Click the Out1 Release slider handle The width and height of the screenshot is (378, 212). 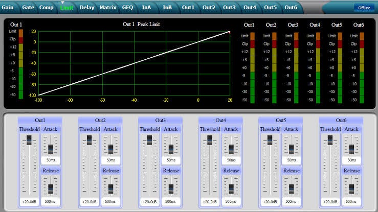[51, 189]
